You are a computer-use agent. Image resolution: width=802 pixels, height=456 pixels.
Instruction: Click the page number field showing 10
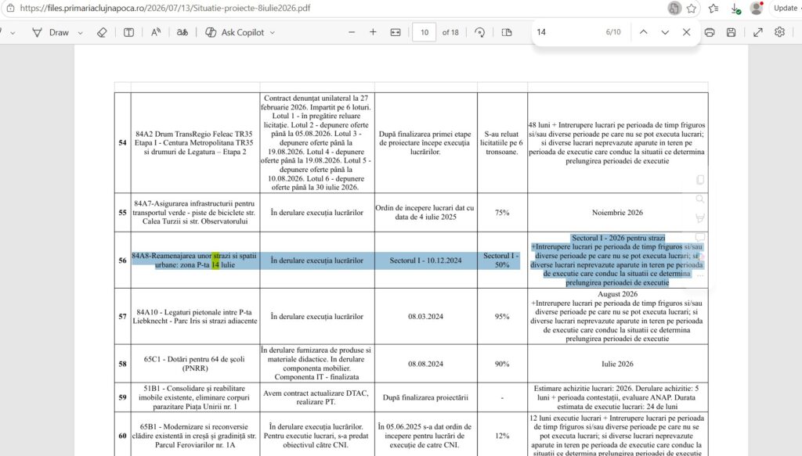click(x=424, y=32)
